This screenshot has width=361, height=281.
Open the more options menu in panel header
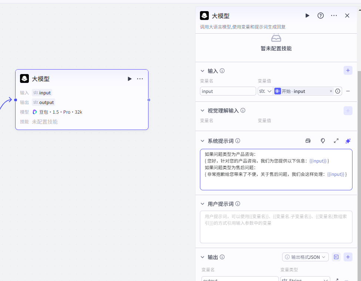pos(334,16)
